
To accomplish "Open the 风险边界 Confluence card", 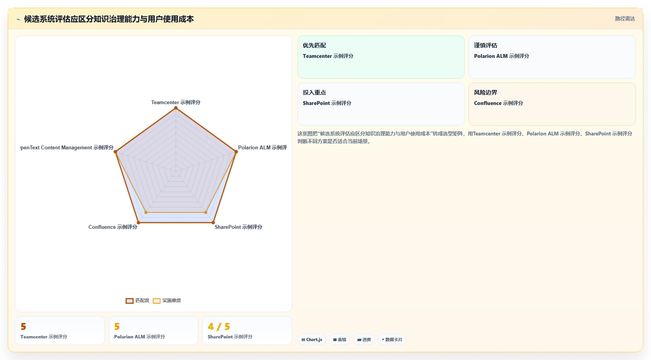I will tap(552, 104).
